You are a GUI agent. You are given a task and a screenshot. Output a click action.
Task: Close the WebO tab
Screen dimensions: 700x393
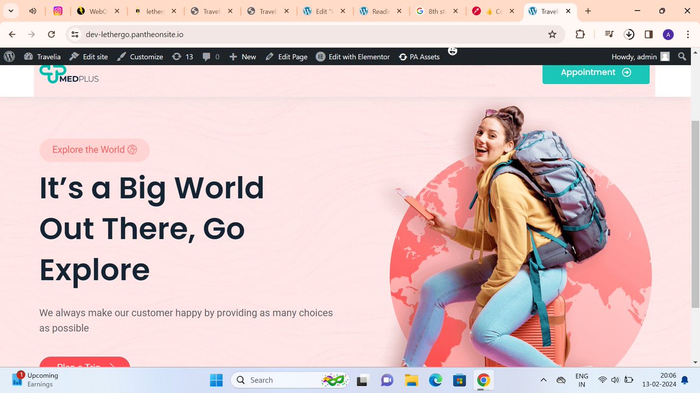(x=117, y=11)
